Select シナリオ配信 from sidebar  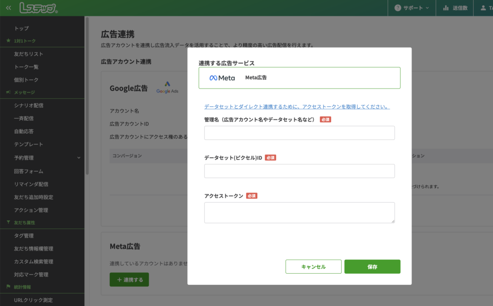pos(28,105)
